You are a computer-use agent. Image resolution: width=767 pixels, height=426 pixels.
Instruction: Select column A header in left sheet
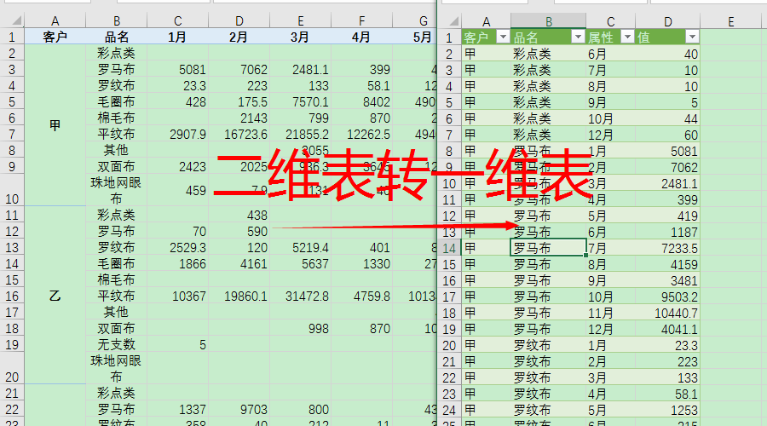55,21
